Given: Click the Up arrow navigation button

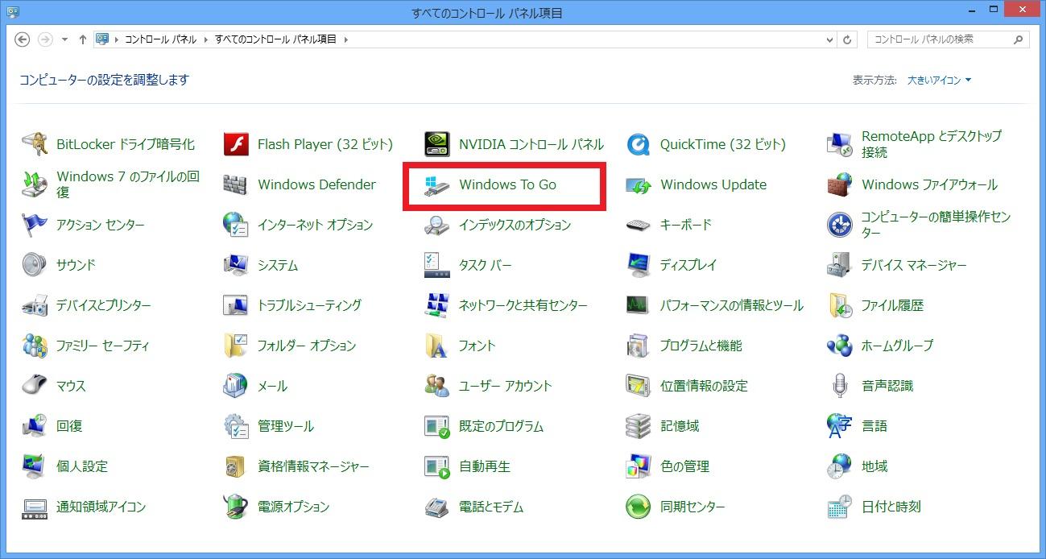Looking at the screenshot, I should tap(83, 39).
